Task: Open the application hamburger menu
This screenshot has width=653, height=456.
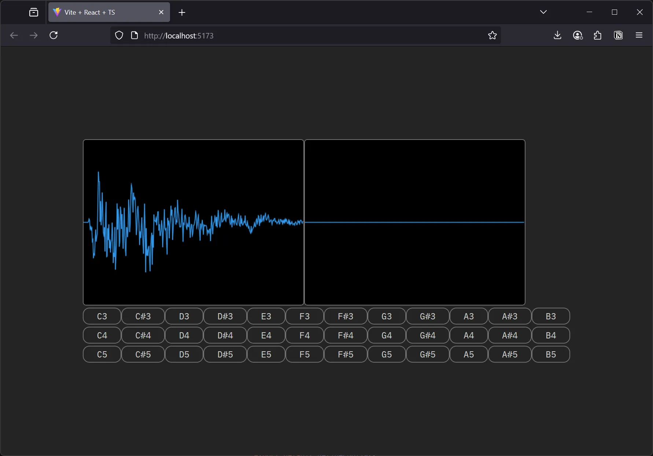Action: click(639, 35)
